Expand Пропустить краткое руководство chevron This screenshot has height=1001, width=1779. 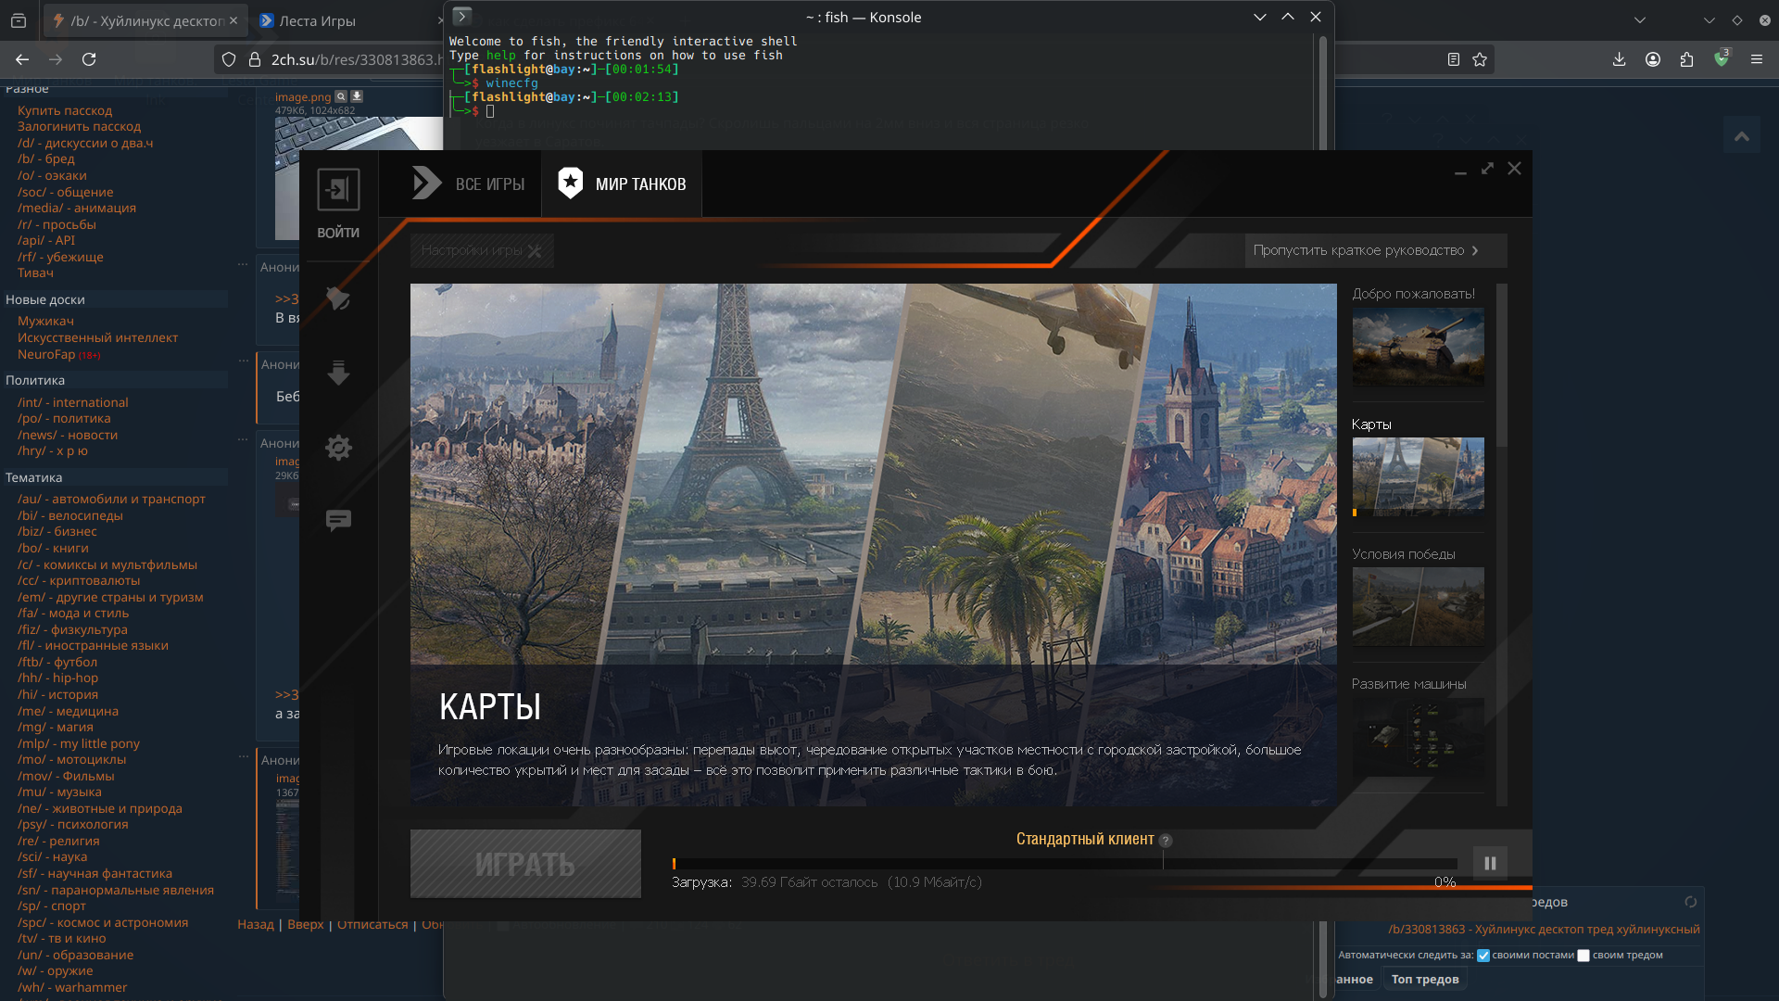pos(1475,250)
